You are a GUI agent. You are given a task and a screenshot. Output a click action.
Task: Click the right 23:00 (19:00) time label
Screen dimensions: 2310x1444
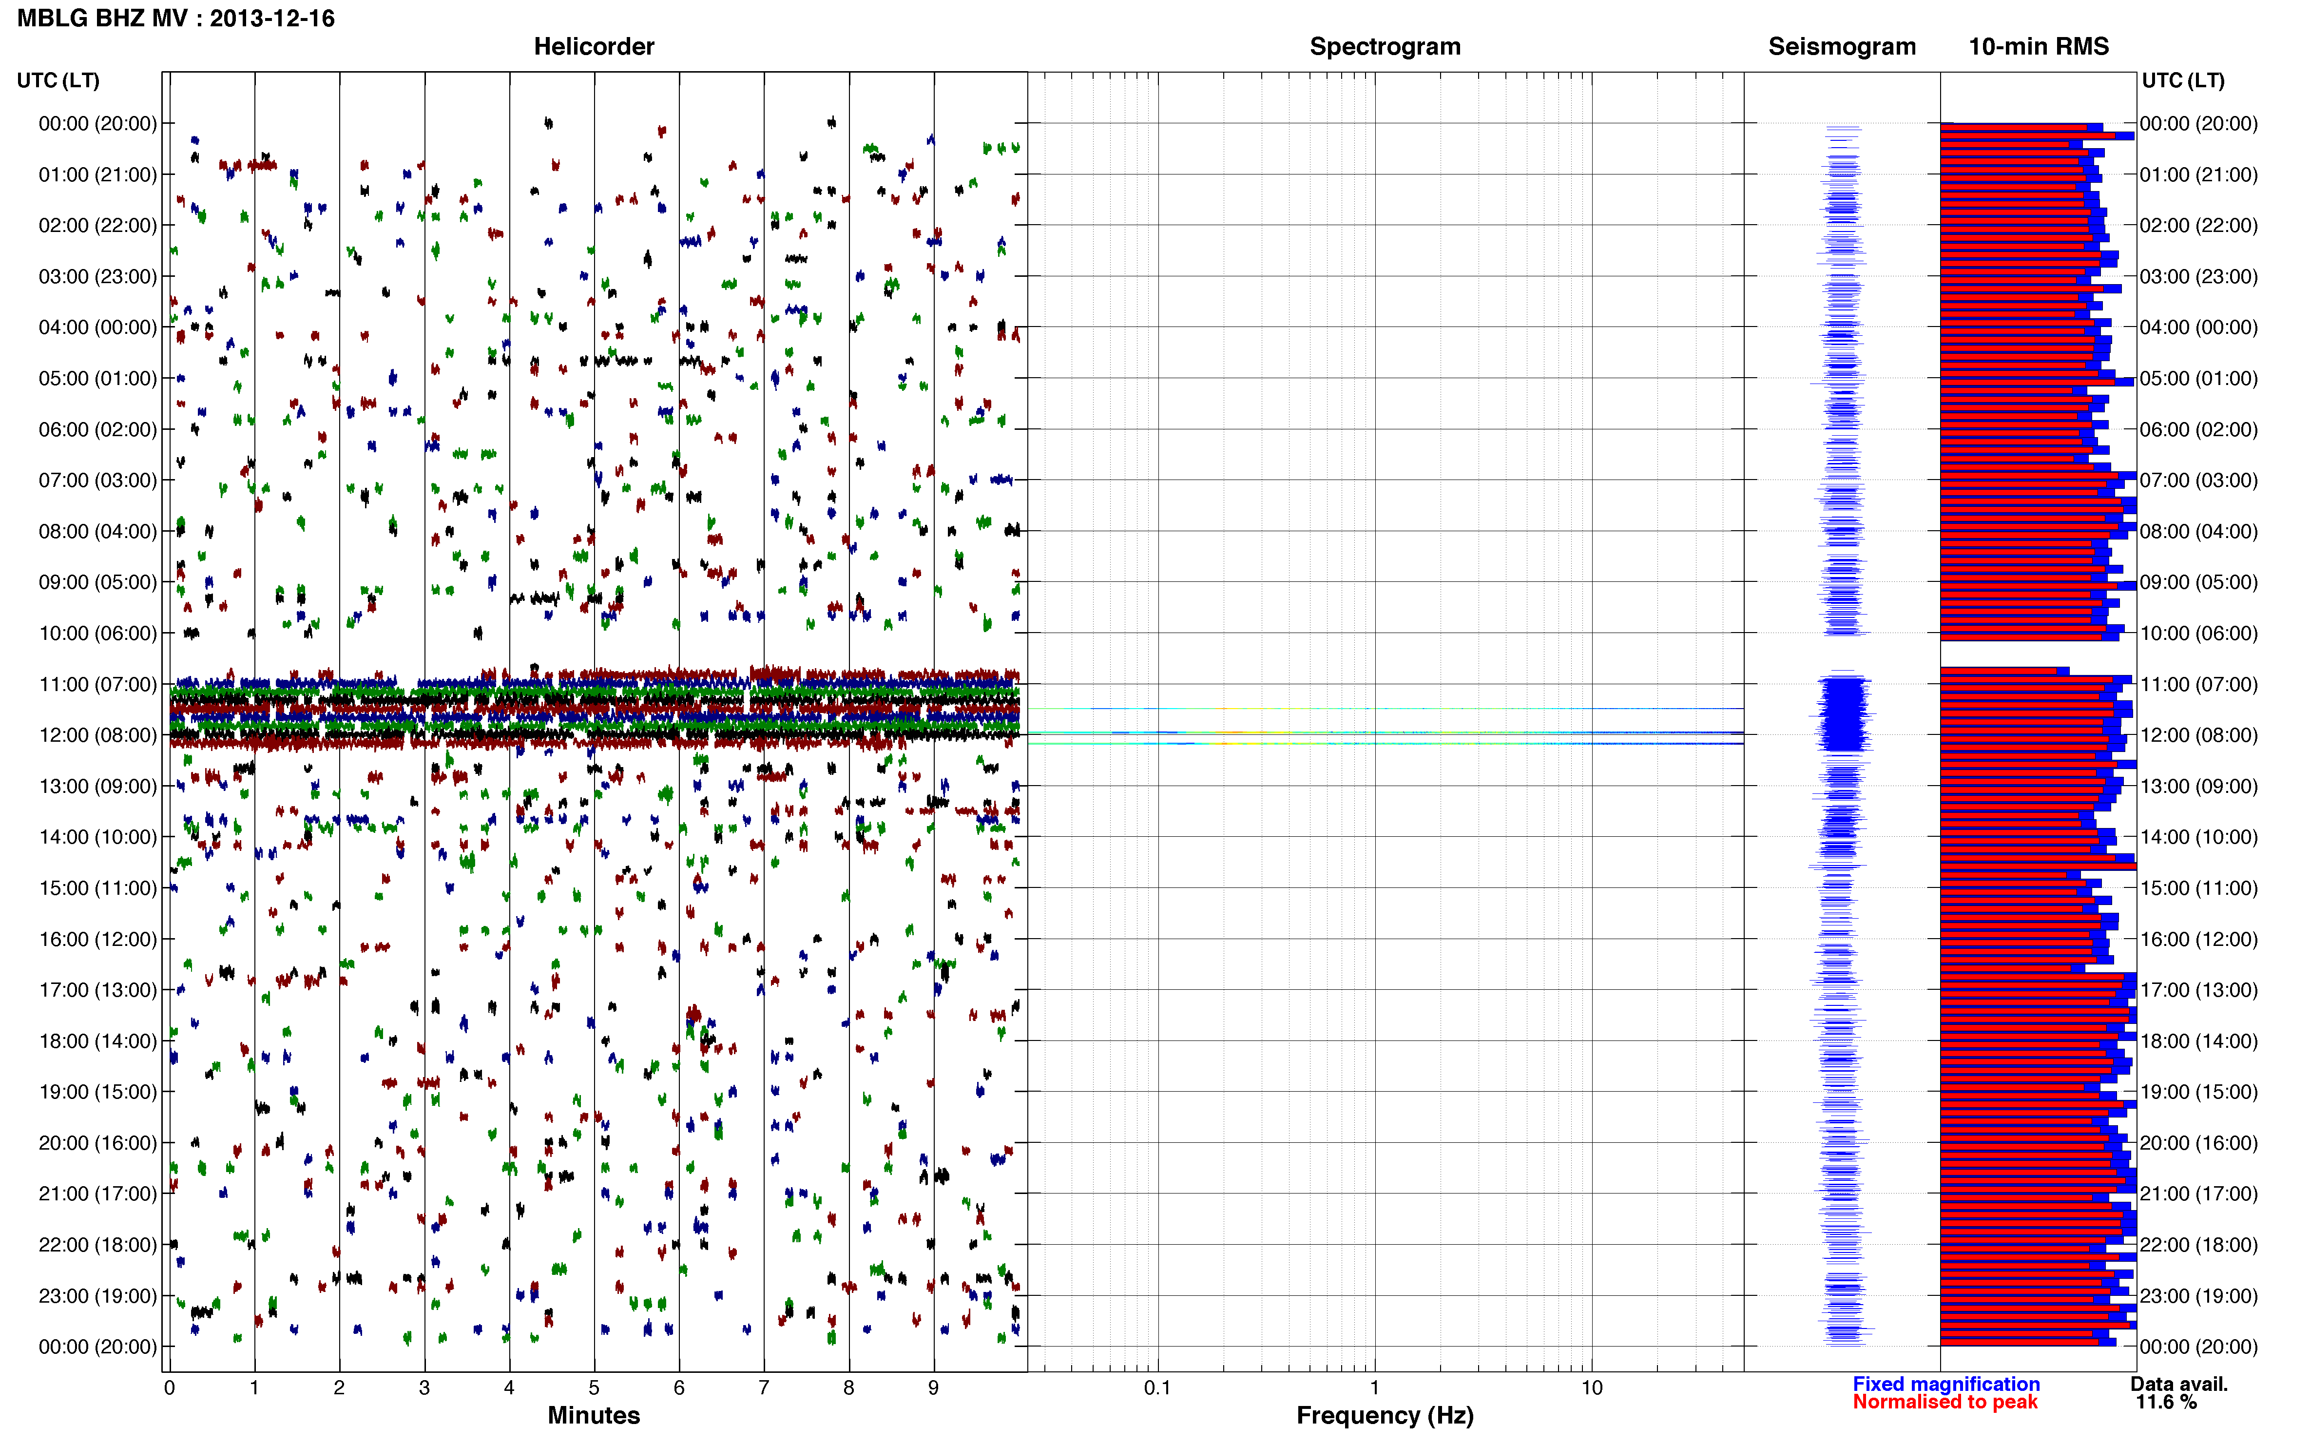pyautogui.click(x=2198, y=1296)
